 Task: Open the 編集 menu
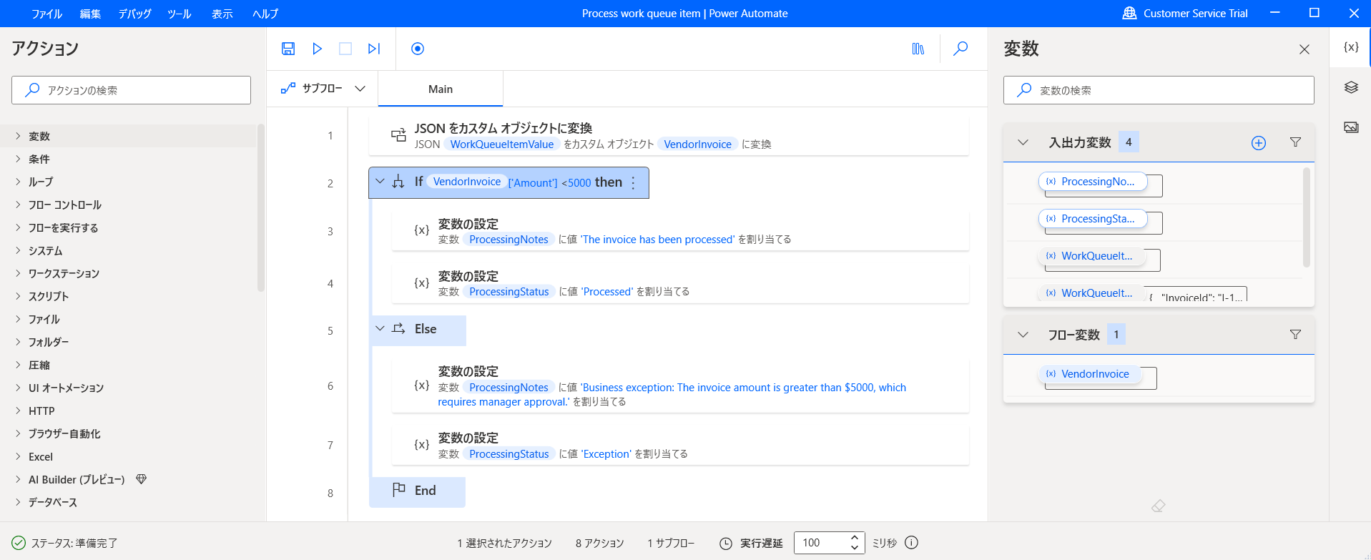pos(90,14)
